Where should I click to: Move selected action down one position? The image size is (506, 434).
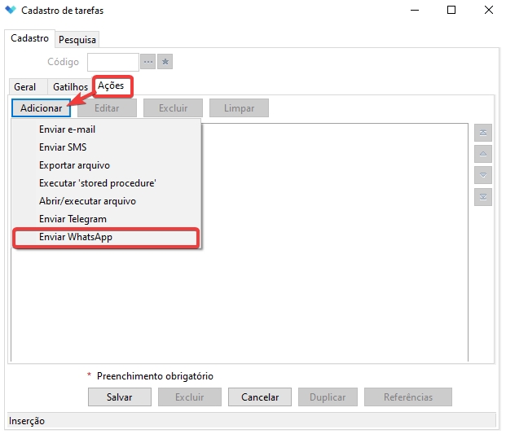483,175
